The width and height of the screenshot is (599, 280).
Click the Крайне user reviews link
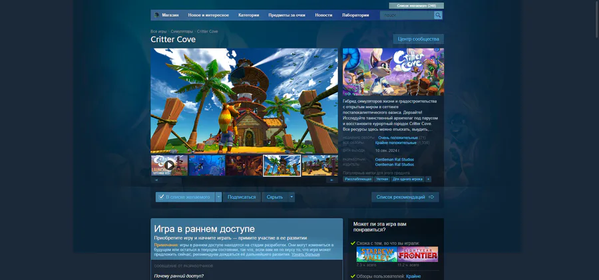(x=413, y=276)
